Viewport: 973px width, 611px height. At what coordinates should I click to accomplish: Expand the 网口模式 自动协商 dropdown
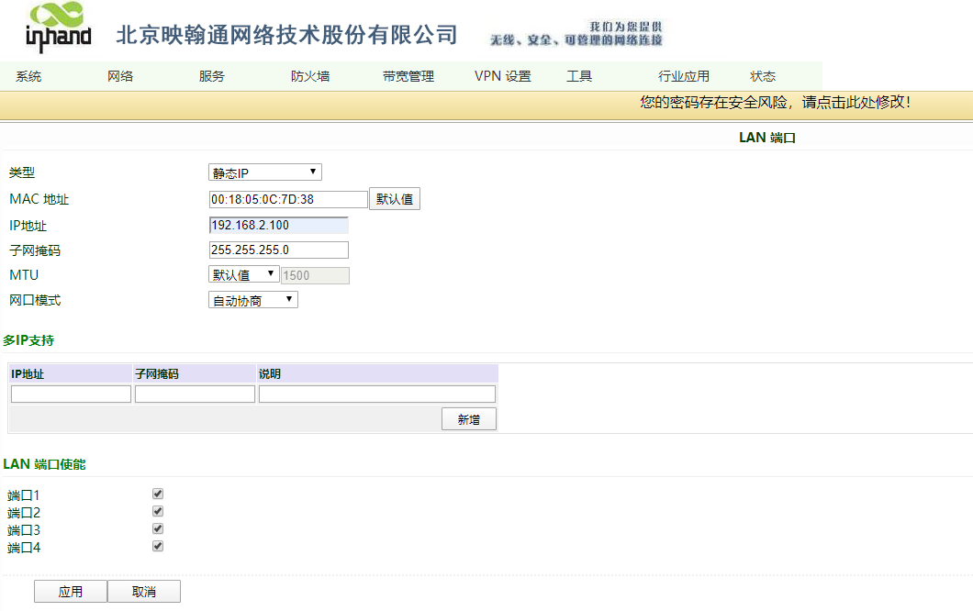pos(252,300)
